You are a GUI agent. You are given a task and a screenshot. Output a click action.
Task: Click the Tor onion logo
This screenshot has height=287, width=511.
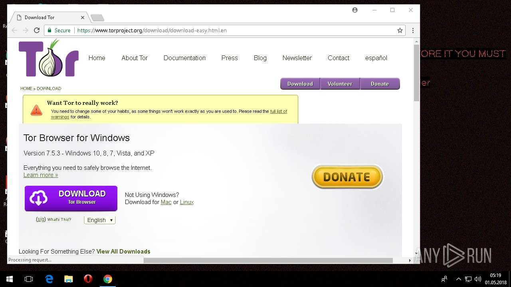[49, 58]
